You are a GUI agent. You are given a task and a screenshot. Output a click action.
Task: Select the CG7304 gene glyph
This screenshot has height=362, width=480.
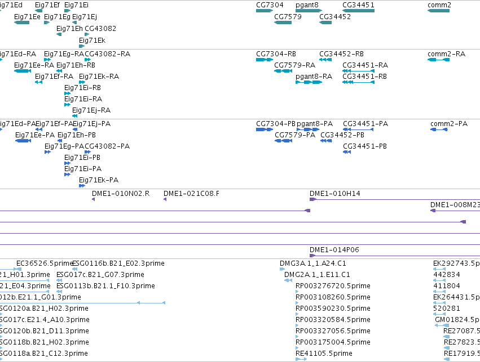[265, 11]
